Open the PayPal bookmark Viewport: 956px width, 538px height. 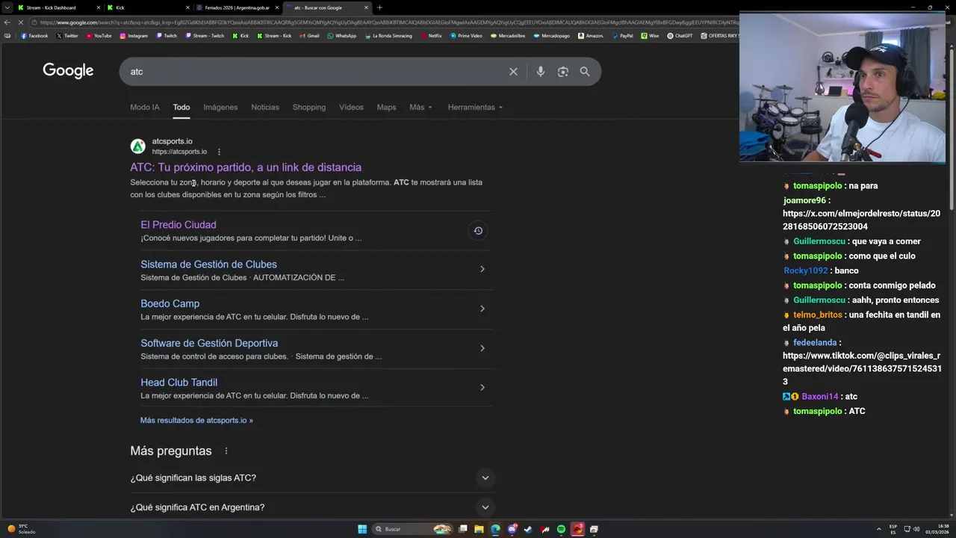coord(622,36)
